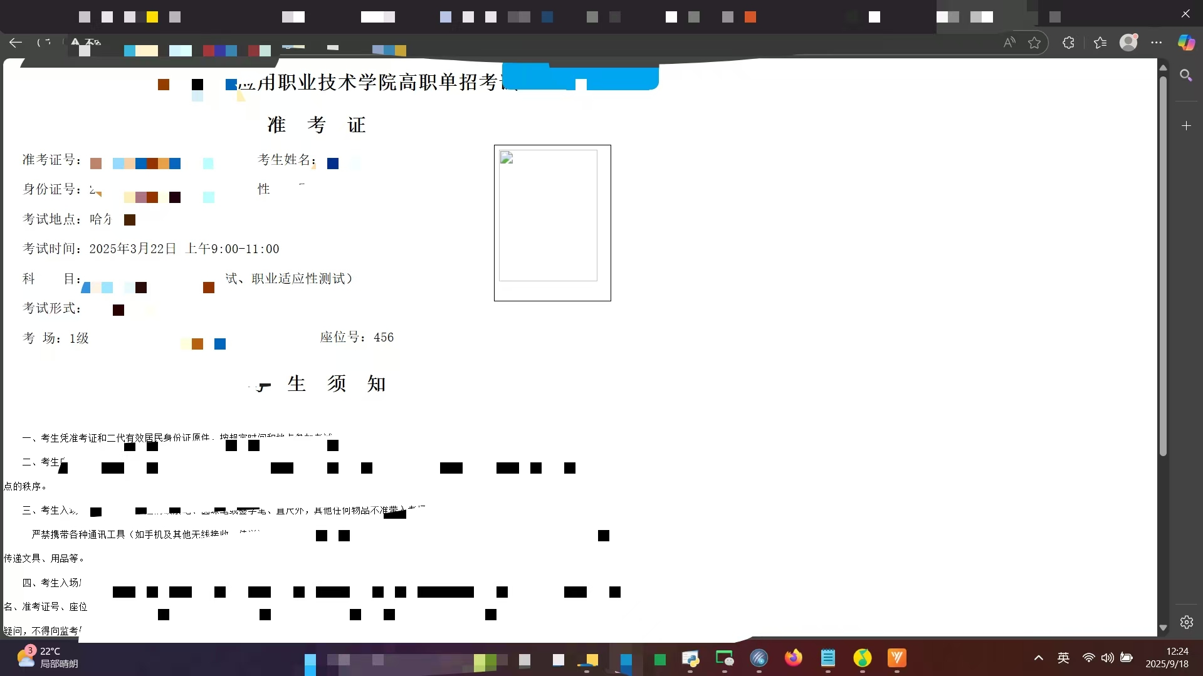Open the Settings and more ellipsis menu
The height and width of the screenshot is (676, 1203).
tap(1157, 43)
